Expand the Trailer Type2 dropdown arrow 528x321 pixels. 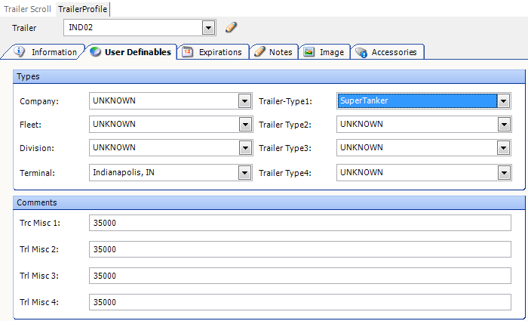504,125
